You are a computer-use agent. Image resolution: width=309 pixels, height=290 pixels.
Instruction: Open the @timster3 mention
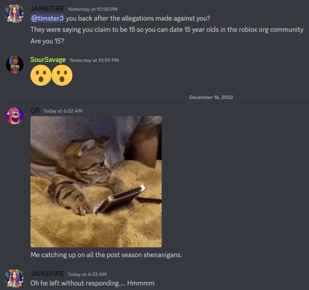tap(47, 18)
